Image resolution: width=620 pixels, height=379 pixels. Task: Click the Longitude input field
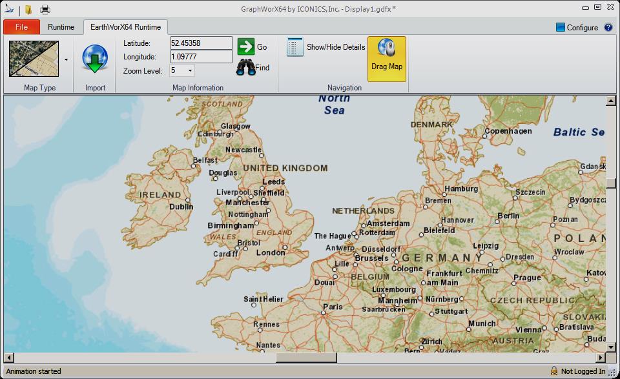(x=201, y=57)
